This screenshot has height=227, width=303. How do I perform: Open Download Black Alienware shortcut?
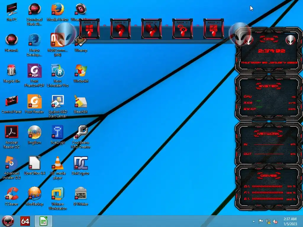pos(34,14)
